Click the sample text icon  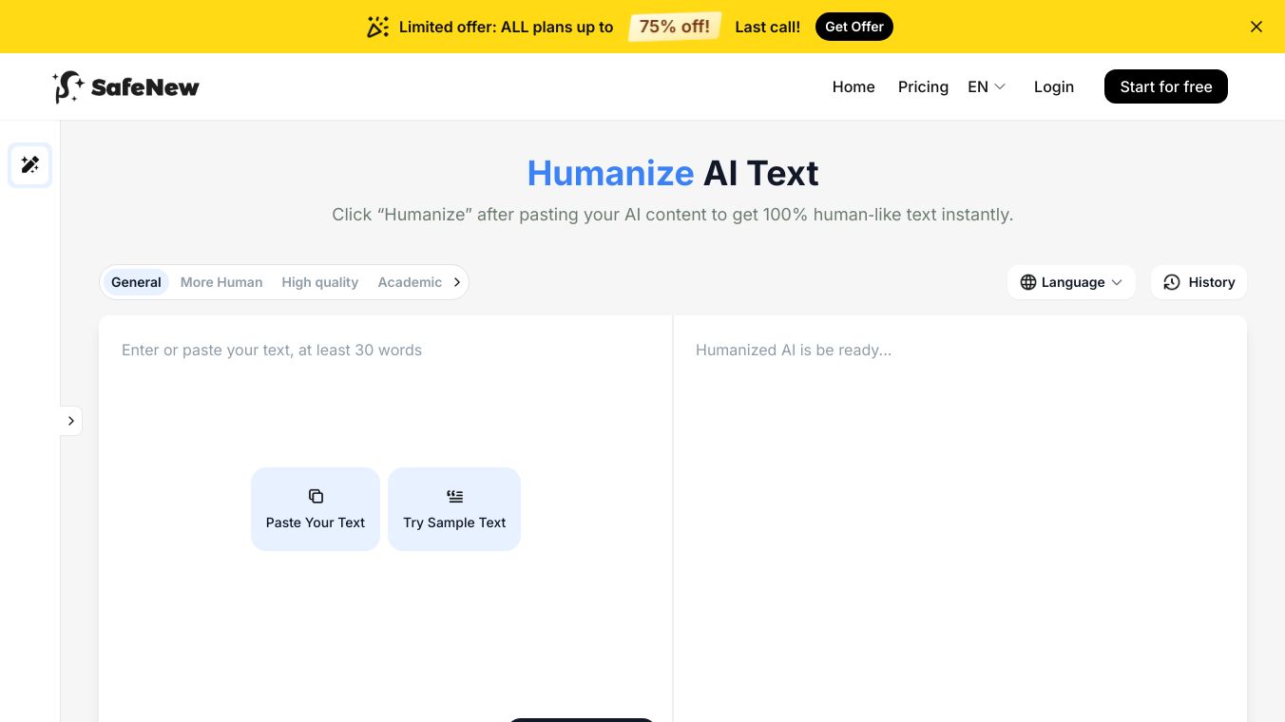coord(454,496)
